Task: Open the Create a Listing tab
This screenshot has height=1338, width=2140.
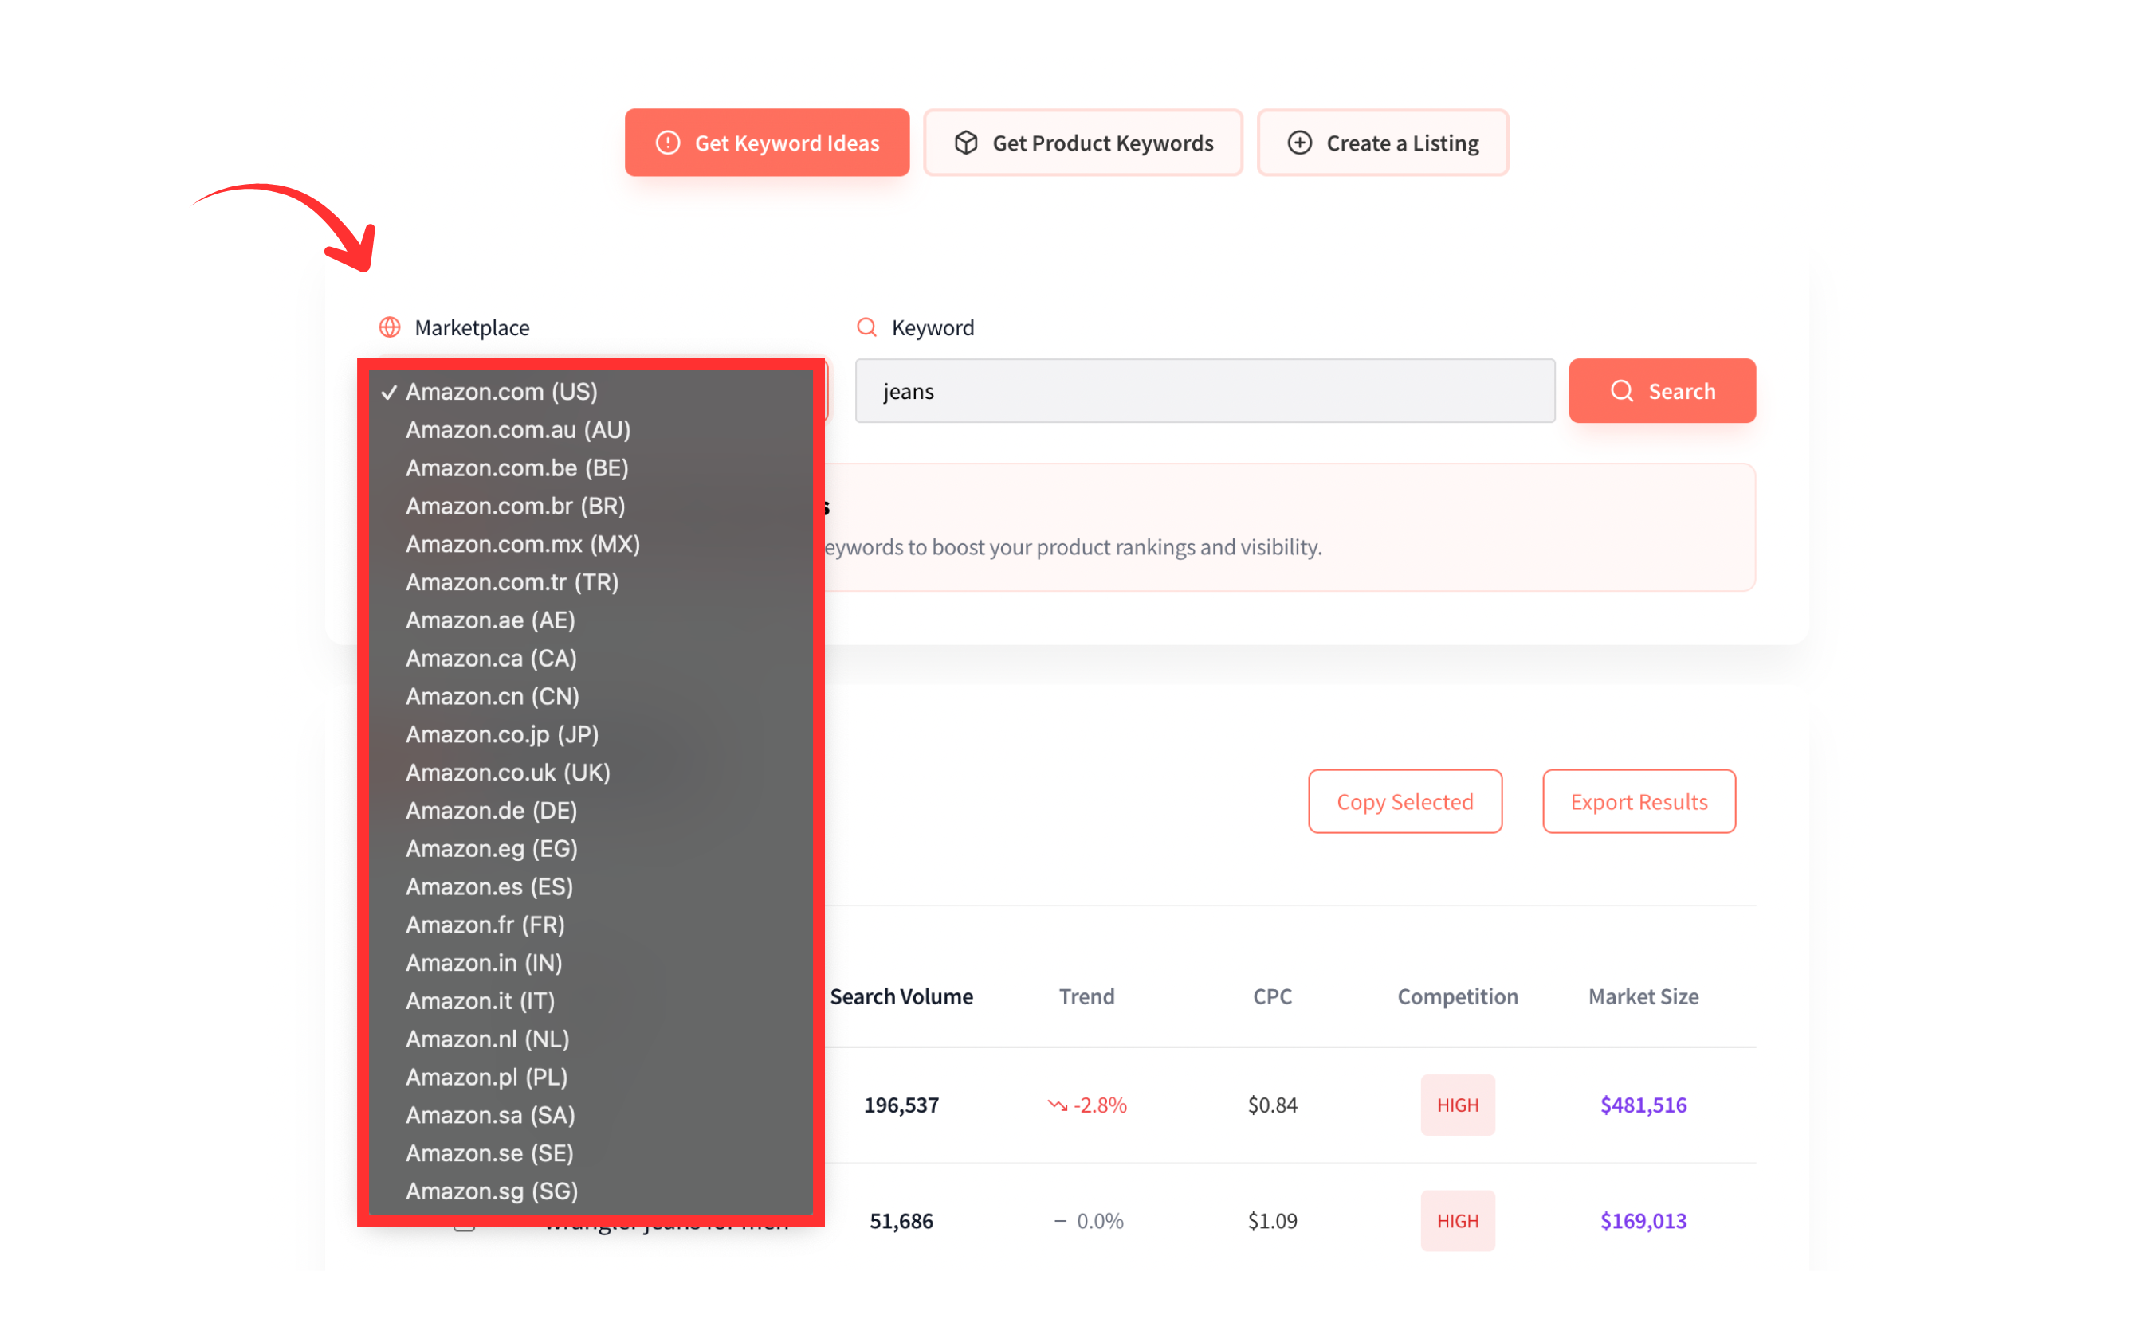Action: pos(1382,143)
